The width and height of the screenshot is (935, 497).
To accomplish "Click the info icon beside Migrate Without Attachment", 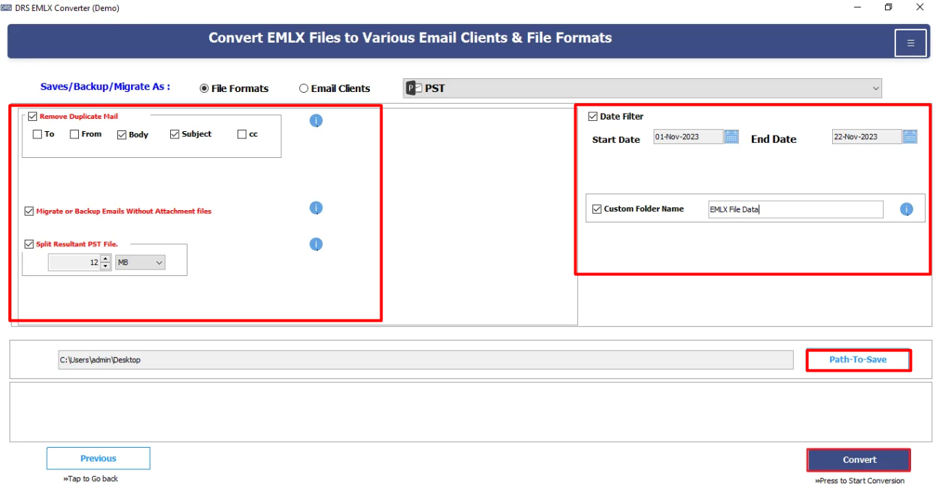I will pos(316,208).
